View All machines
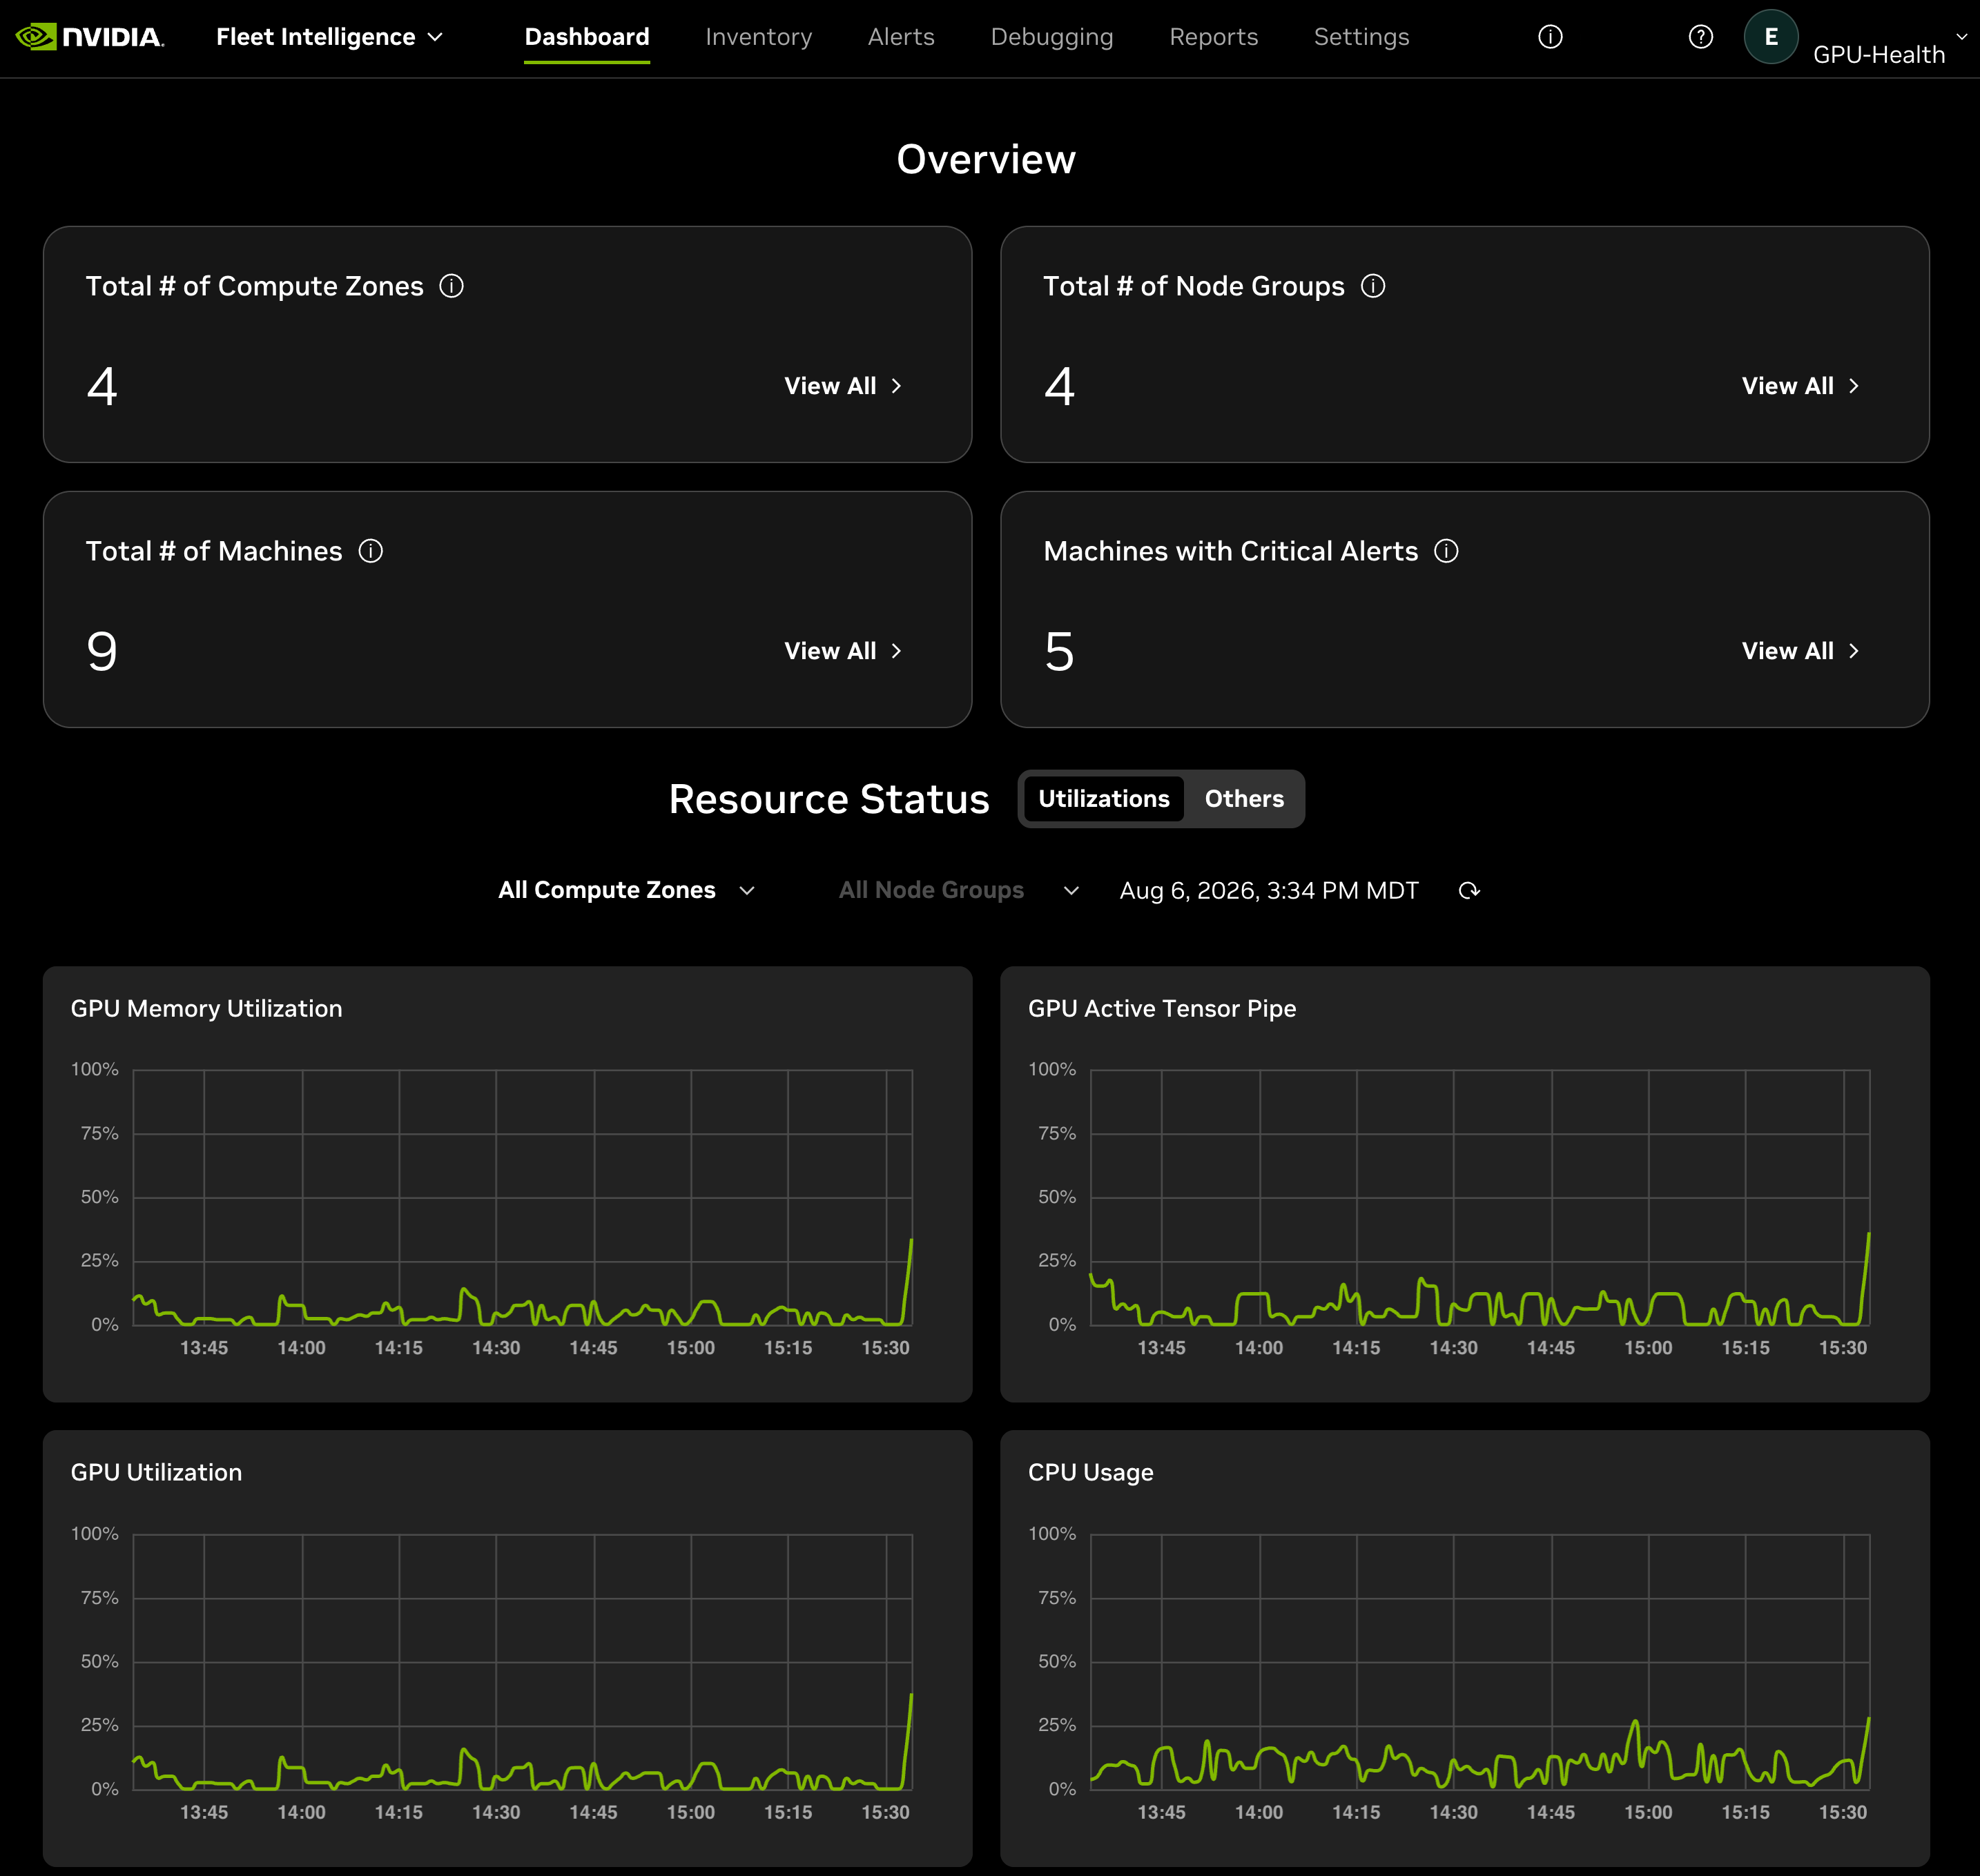1980x1876 pixels. pyautogui.click(x=843, y=651)
